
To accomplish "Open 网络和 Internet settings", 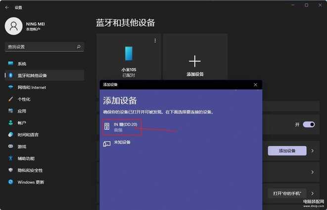I will (45, 87).
